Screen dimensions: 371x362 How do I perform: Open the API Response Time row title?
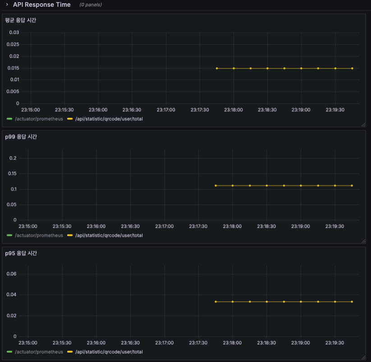41,5
